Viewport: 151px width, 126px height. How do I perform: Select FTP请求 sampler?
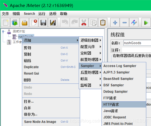(124, 98)
